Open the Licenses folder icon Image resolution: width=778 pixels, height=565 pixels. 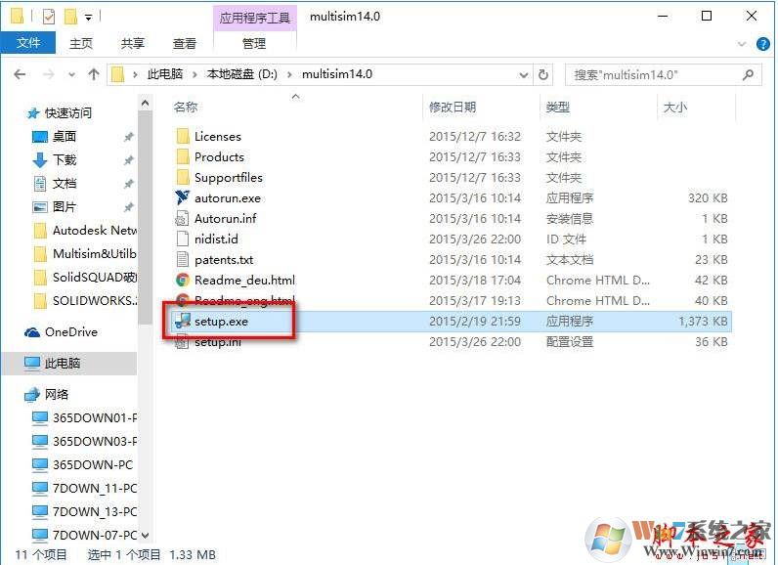tap(183, 136)
